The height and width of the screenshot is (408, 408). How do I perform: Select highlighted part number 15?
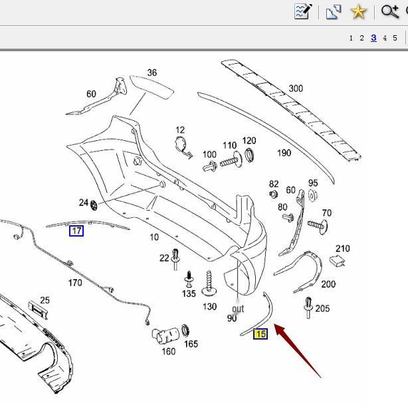click(x=260, y=334)
